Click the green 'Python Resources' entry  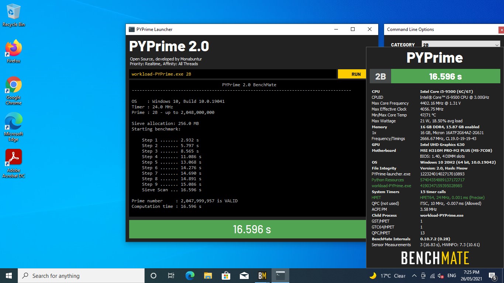point(387,180)
